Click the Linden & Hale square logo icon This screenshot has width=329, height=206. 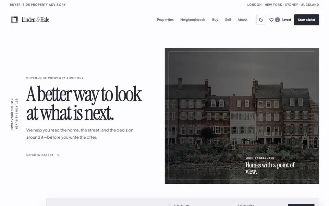pyautogui.click(x=14, y=20)
